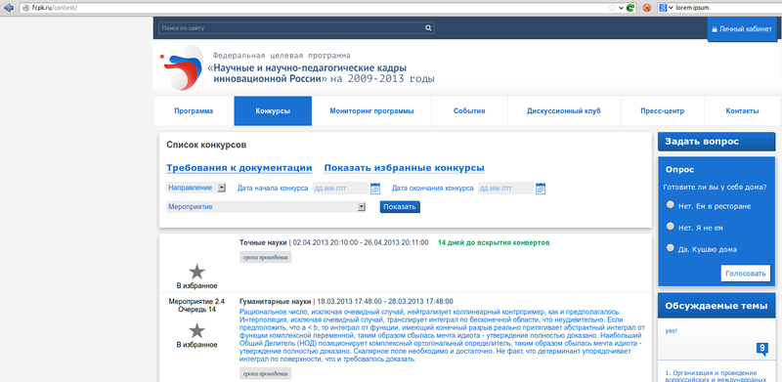Select the 'Конкурсы' menu tab
This screenshot has height=382, width=782.
[x=273, y=111]
